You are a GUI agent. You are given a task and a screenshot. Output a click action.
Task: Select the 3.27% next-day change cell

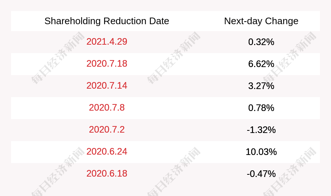tap(261, 86)
